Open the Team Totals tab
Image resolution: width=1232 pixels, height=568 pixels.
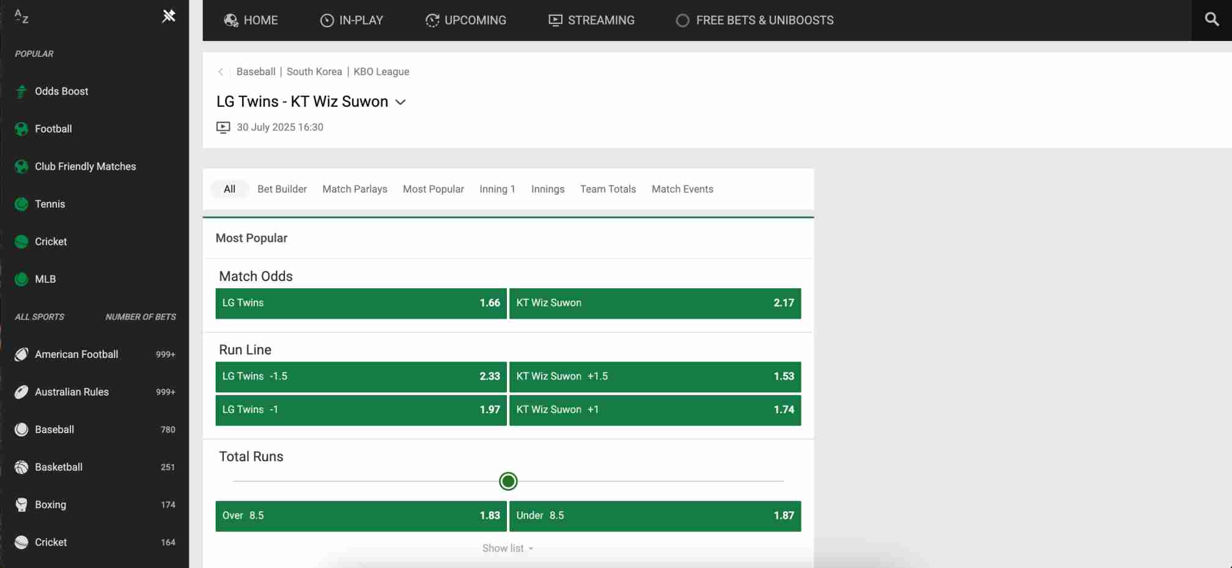tap(608, 189)
